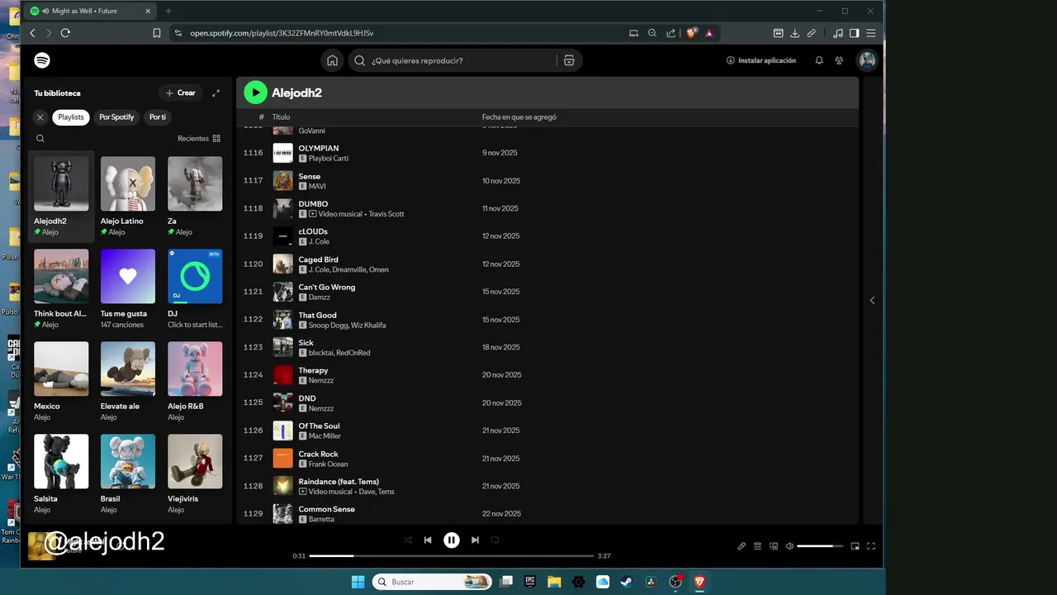Open Brave main hamburger menu
The height and width of the screenshot is (595, 1057).
click(x=870, y=33)
